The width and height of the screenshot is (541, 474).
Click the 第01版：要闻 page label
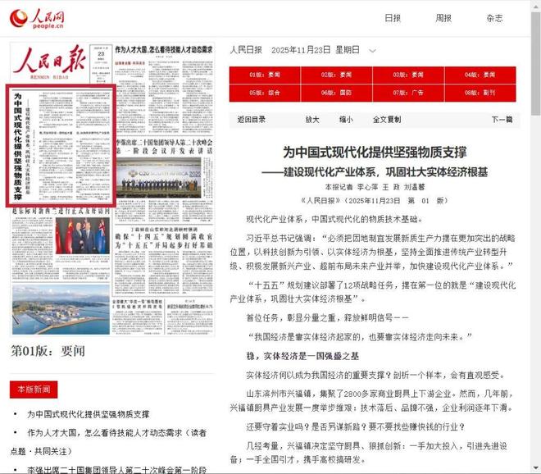[48, 351]
